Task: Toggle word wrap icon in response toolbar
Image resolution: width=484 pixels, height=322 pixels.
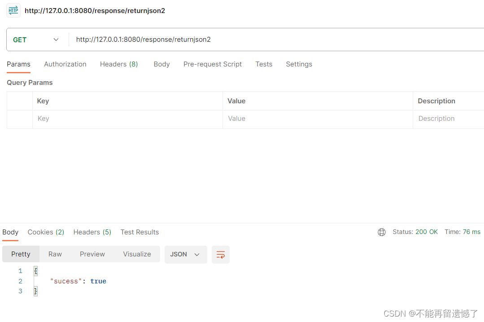Action: (x=220, y=255)
